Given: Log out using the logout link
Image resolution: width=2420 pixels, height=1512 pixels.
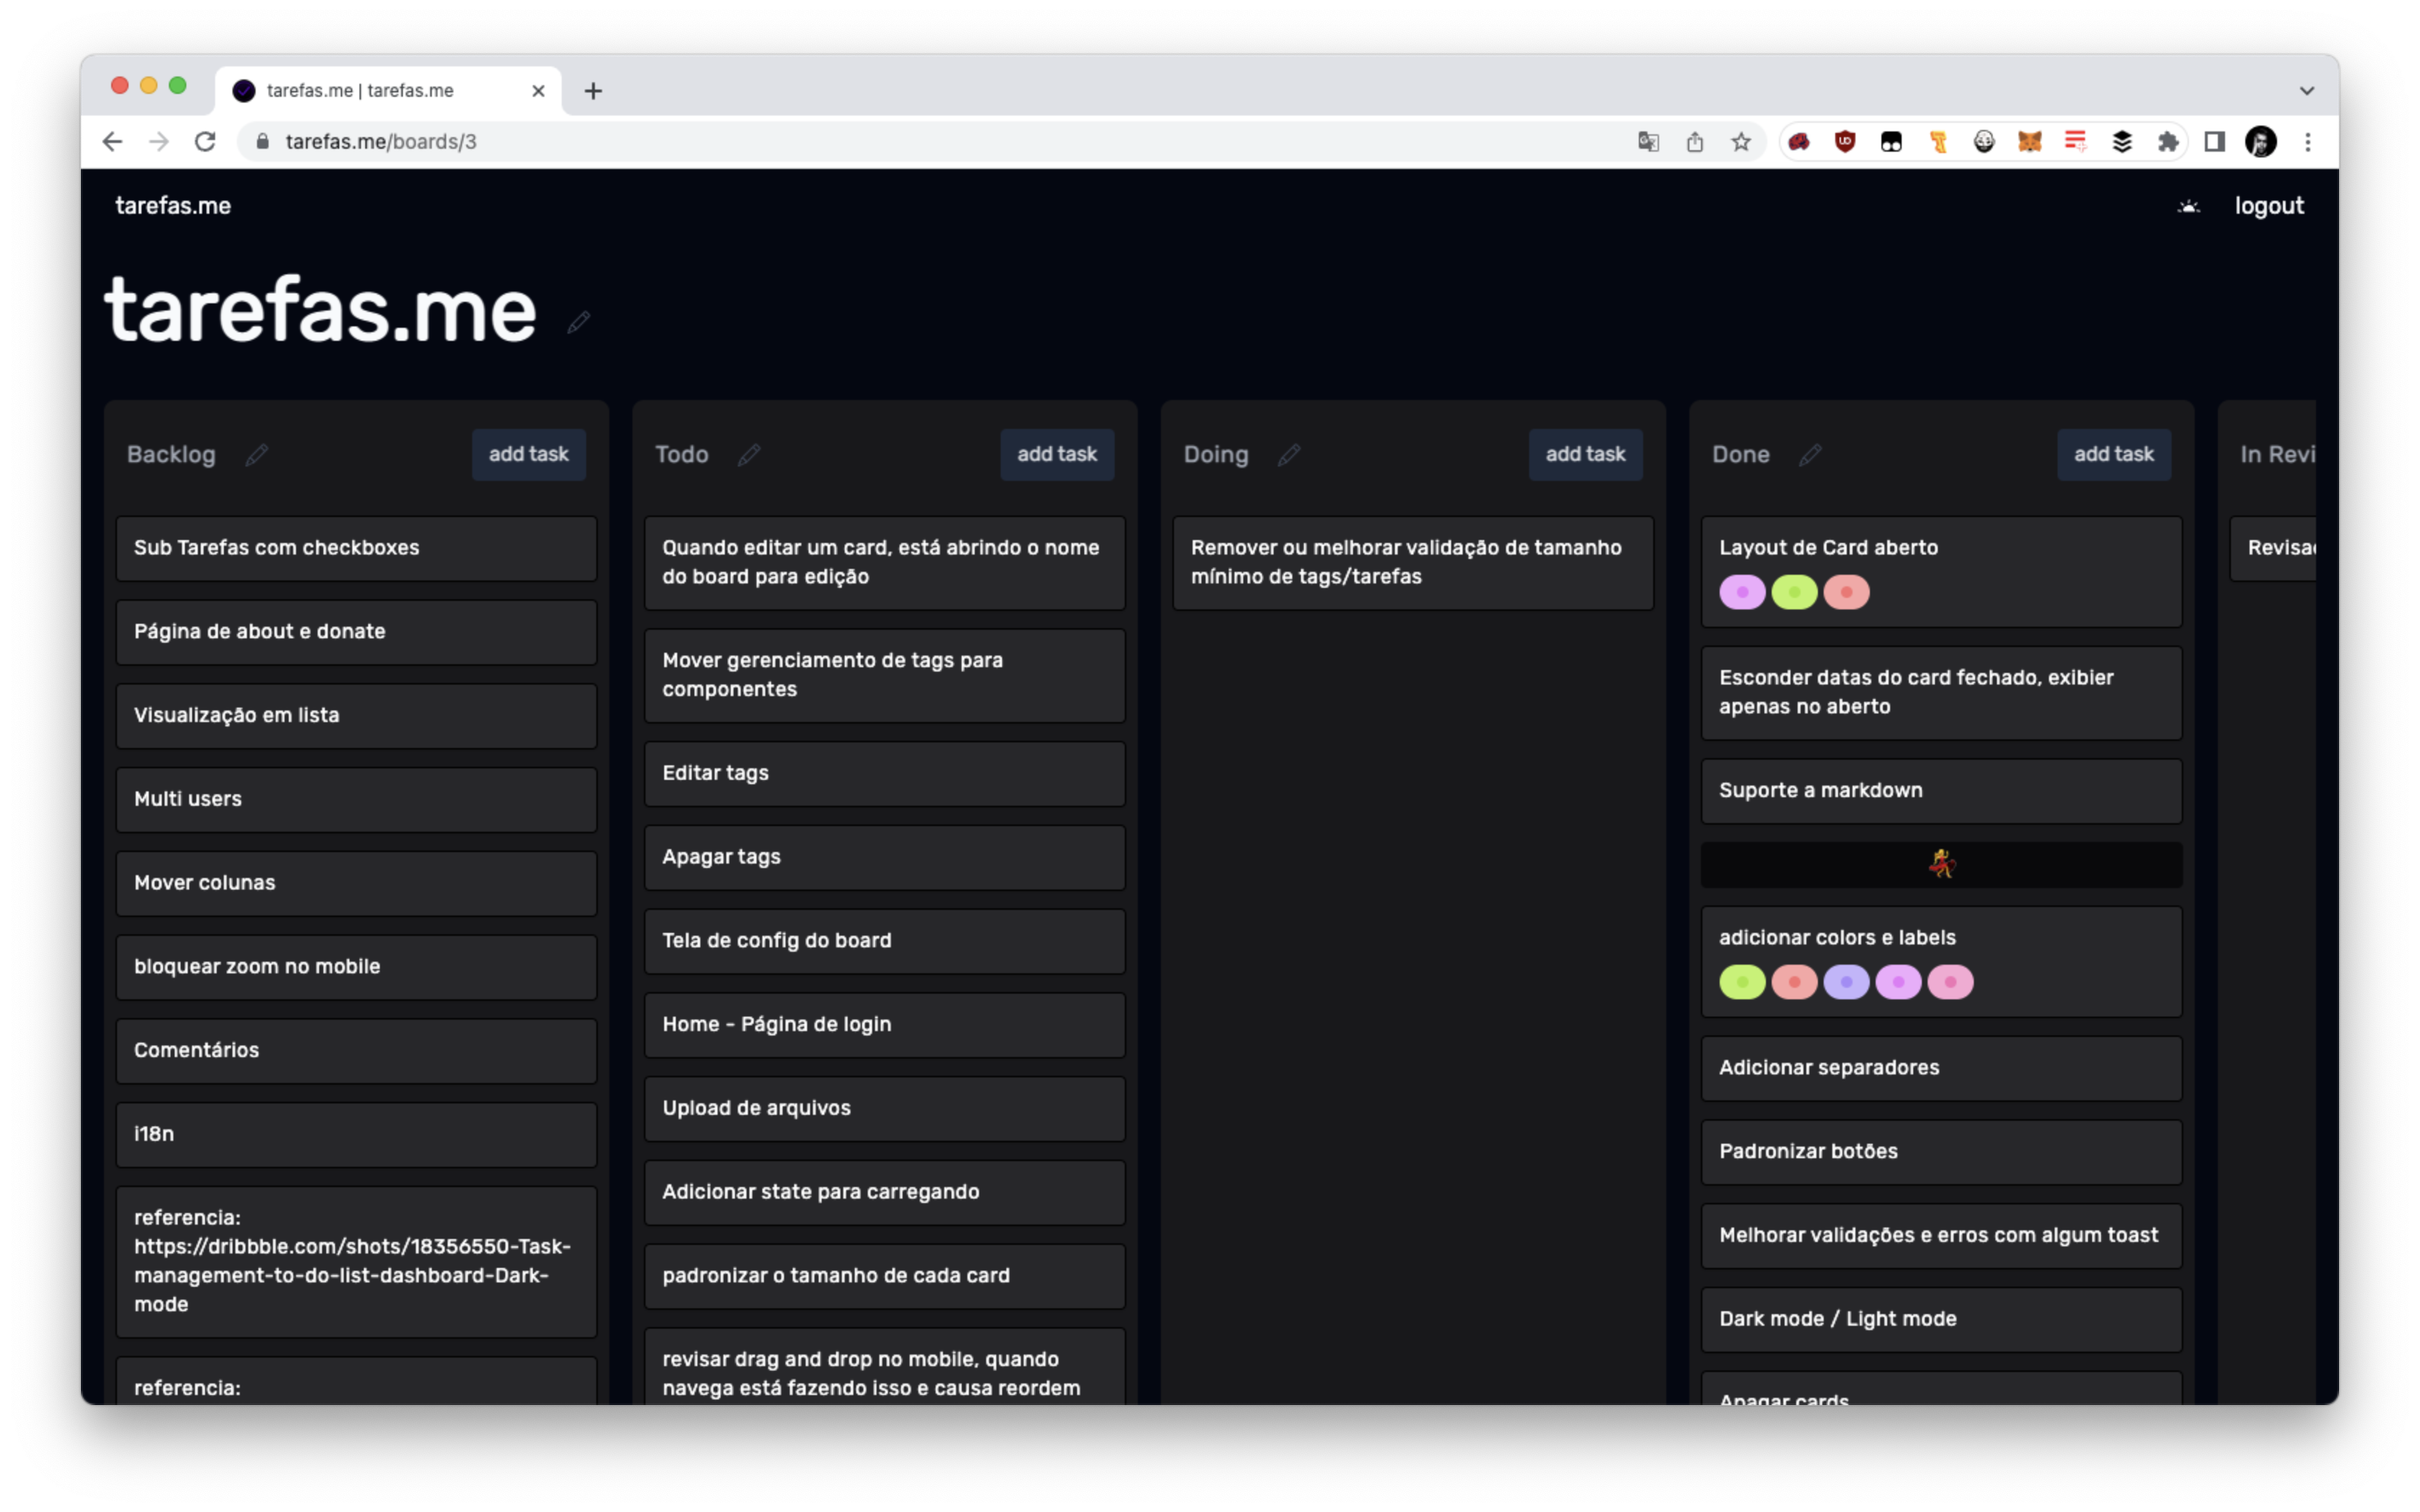Looking at the screenshot, I should click(2268, 206).
